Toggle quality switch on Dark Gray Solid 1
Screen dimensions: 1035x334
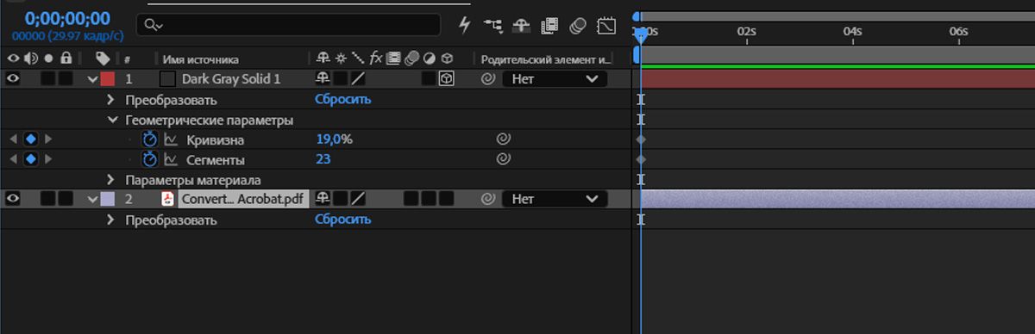click(x=358, y=78)
